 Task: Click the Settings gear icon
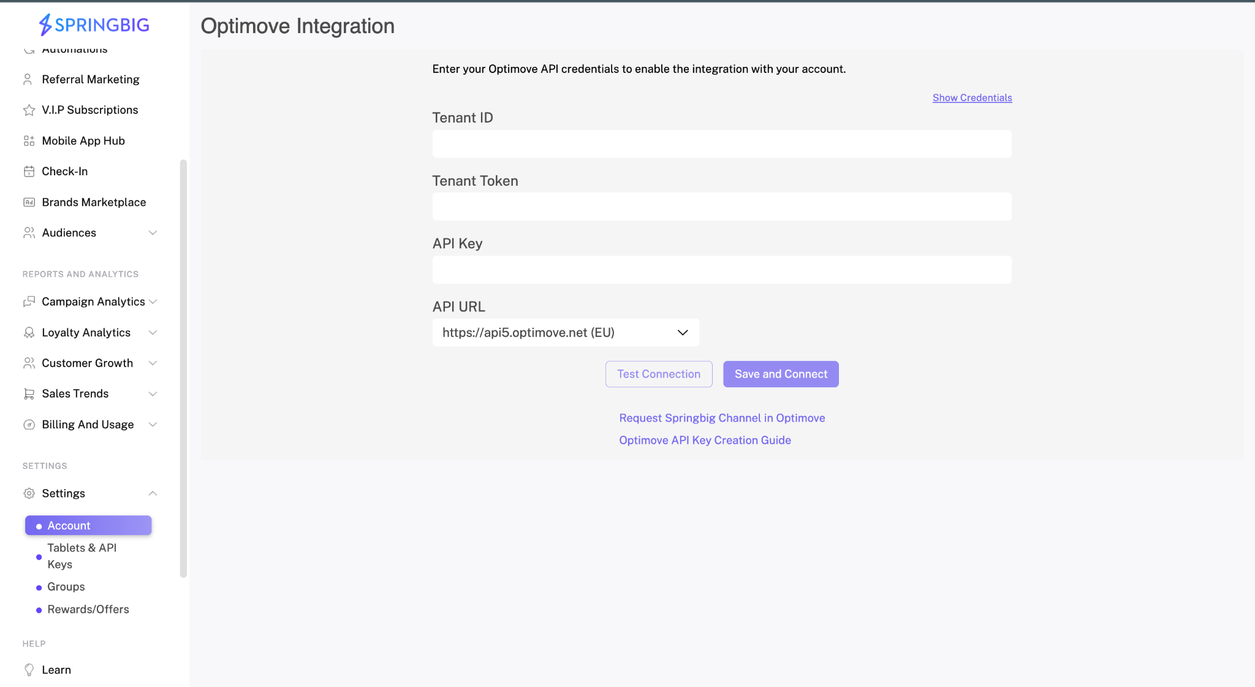[x=29, y=493]
